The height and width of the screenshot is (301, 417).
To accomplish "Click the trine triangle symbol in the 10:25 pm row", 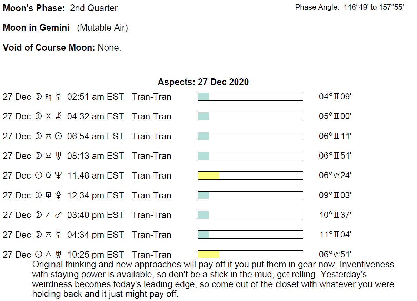I will coord(48,255).
